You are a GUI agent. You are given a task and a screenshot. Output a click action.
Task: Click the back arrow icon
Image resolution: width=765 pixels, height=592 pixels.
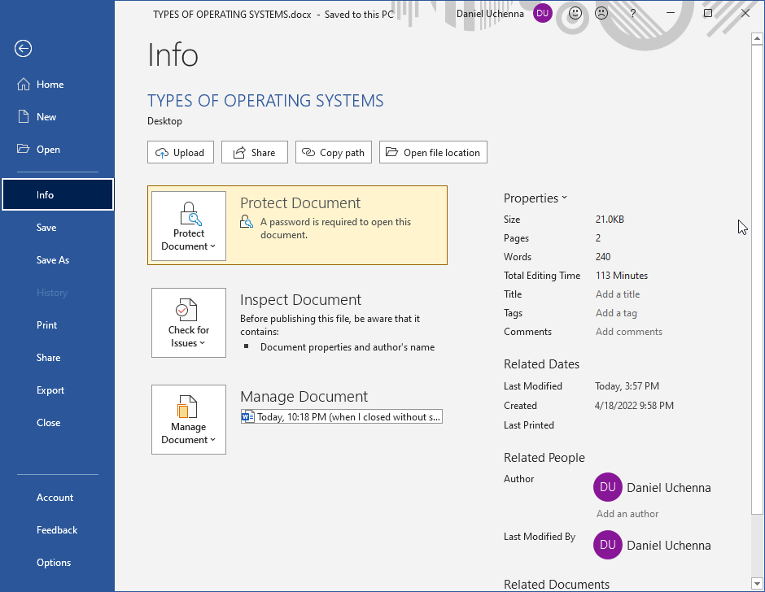pyautogui.click(x=23, y=49)
